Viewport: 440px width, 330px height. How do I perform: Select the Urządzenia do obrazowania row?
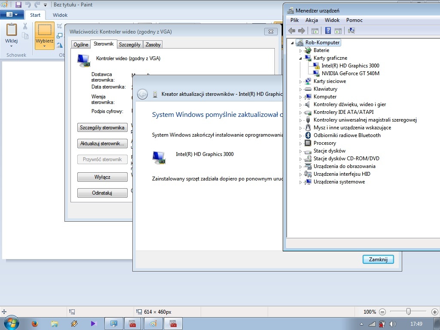tap(344, 166)
